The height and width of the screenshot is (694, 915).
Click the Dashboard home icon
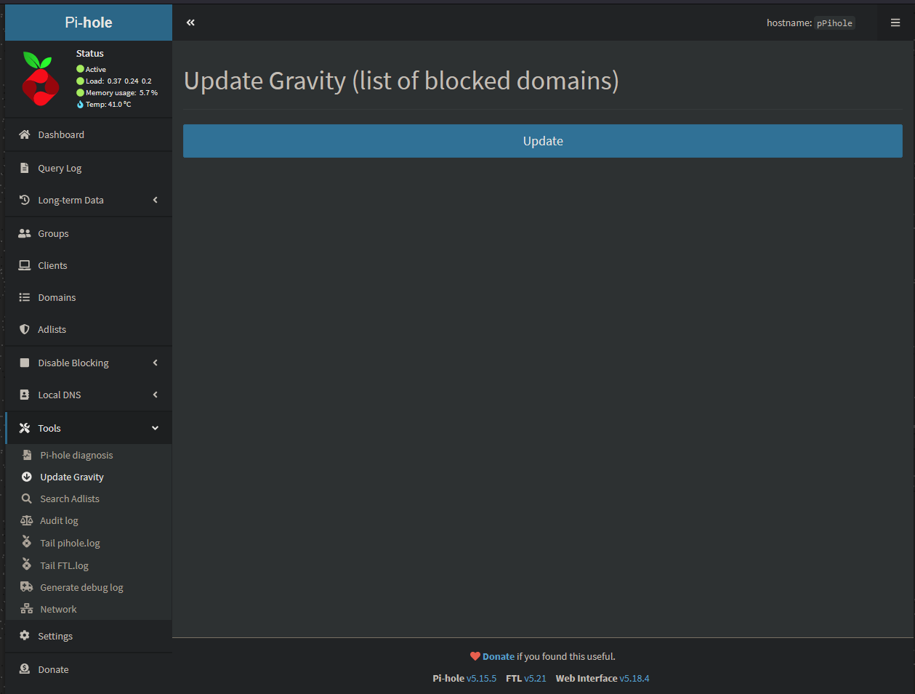click(x=25, y=134)
